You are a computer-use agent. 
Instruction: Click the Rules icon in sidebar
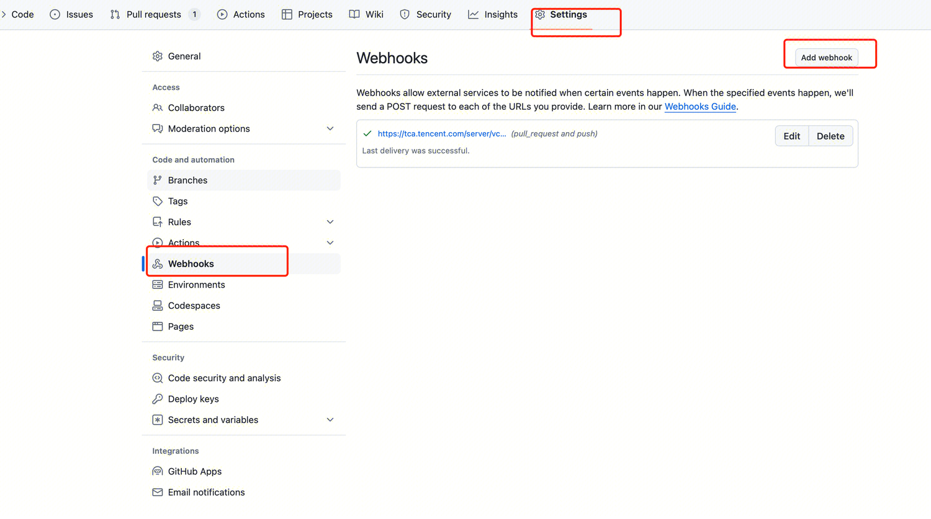[x=158, y=222]
